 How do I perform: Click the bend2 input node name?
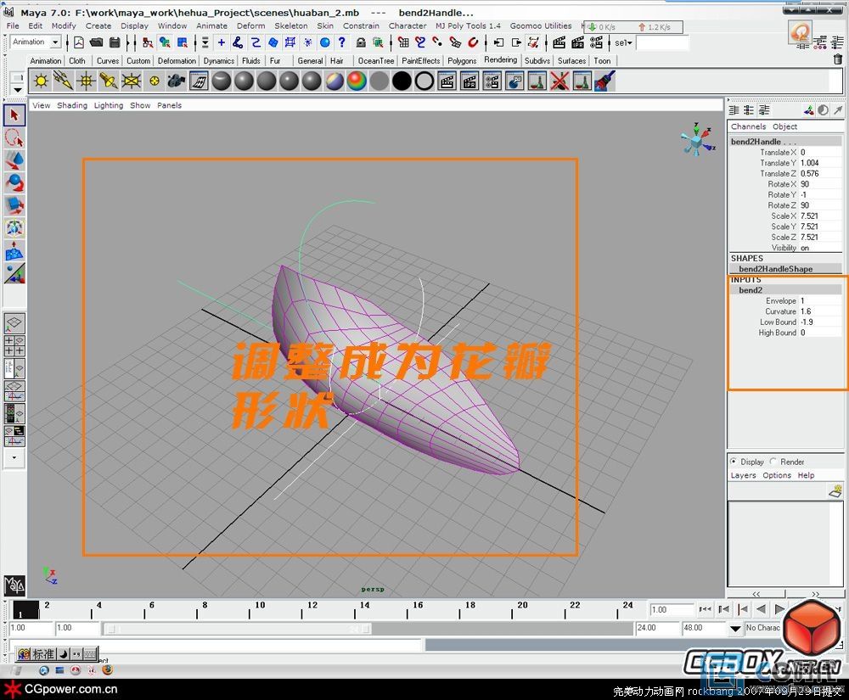click(x=750, y=290)
